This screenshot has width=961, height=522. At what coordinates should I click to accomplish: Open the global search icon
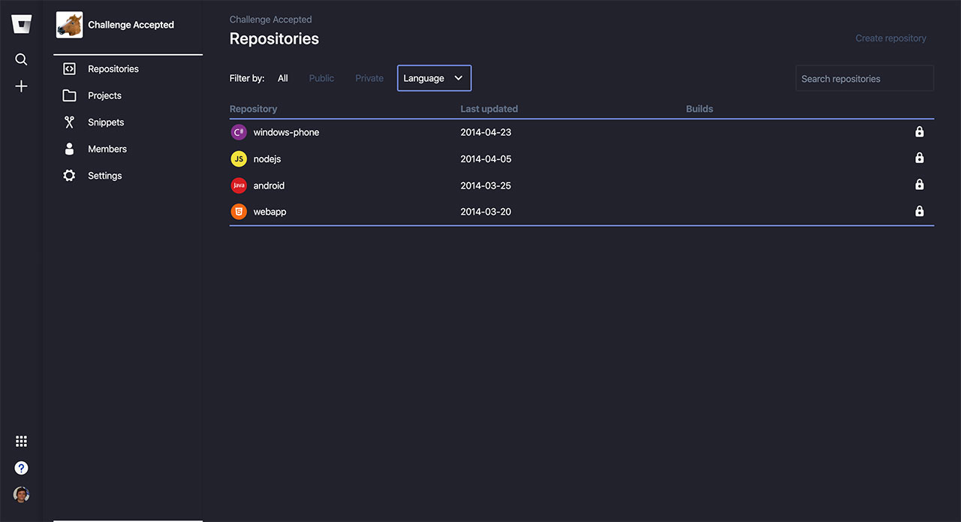point(21,59)
